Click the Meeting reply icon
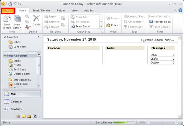This screenshot has width=184, height=126. [x=63, y=18]
